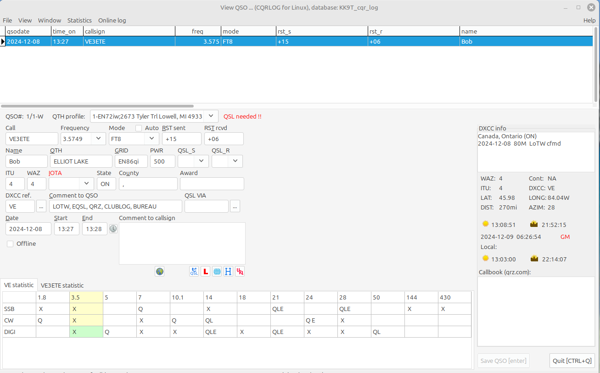The width and height of the screenshot is (600, 373).
Task: Click the ITU field showing 4
Action: [x=15, y=184]
